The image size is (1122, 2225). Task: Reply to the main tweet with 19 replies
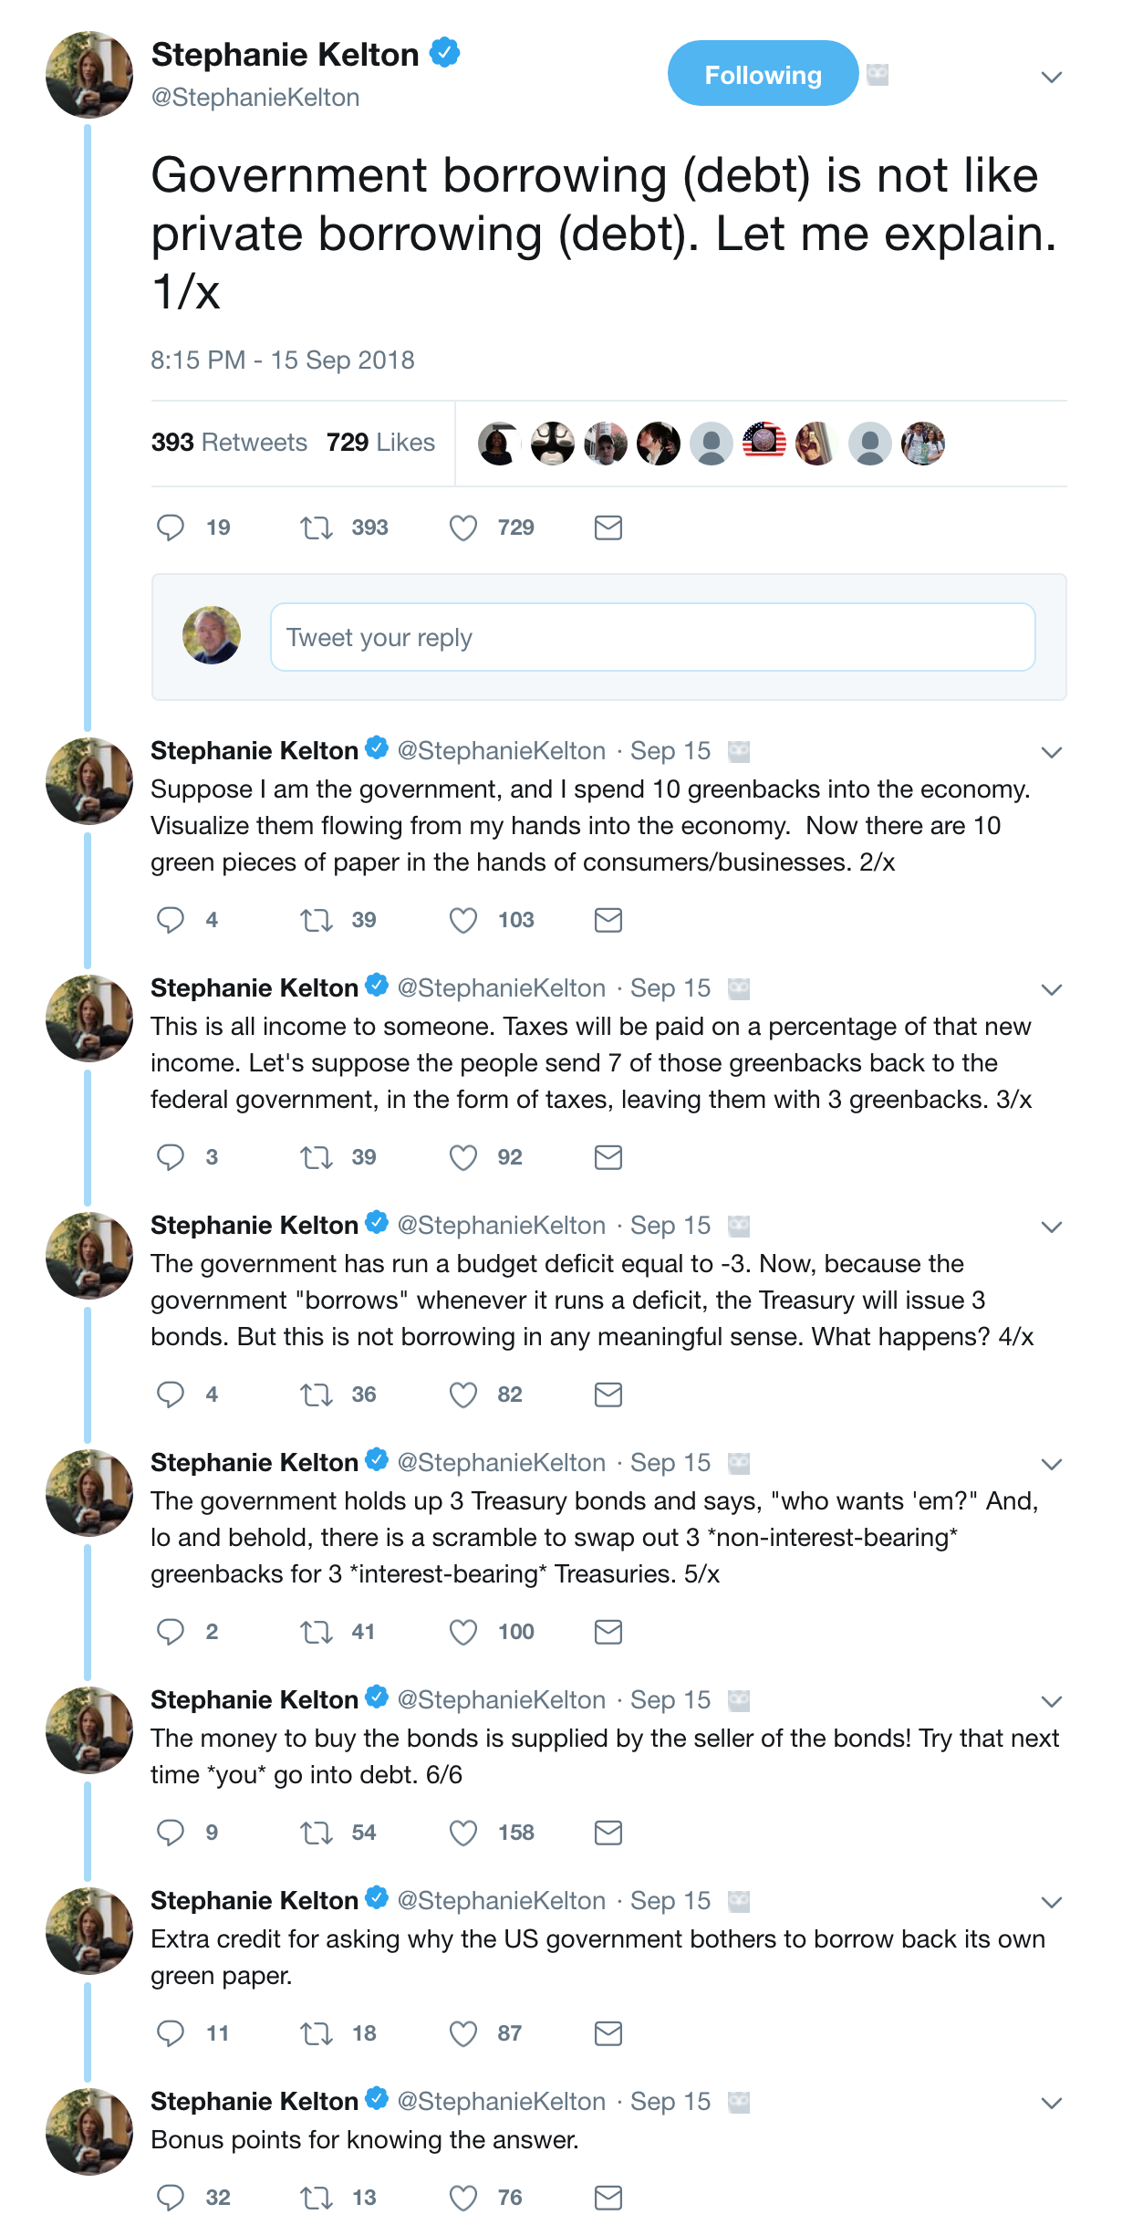click(171, 528)
